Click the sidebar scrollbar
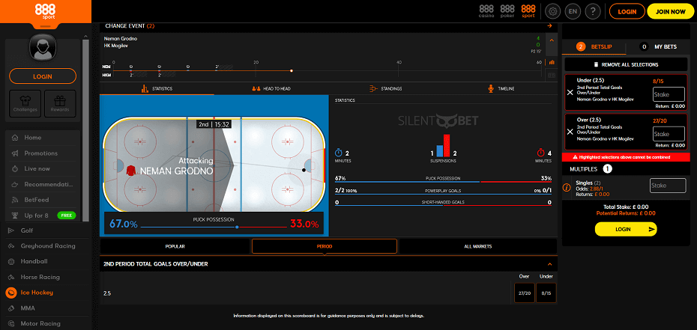 pos(85,131)
